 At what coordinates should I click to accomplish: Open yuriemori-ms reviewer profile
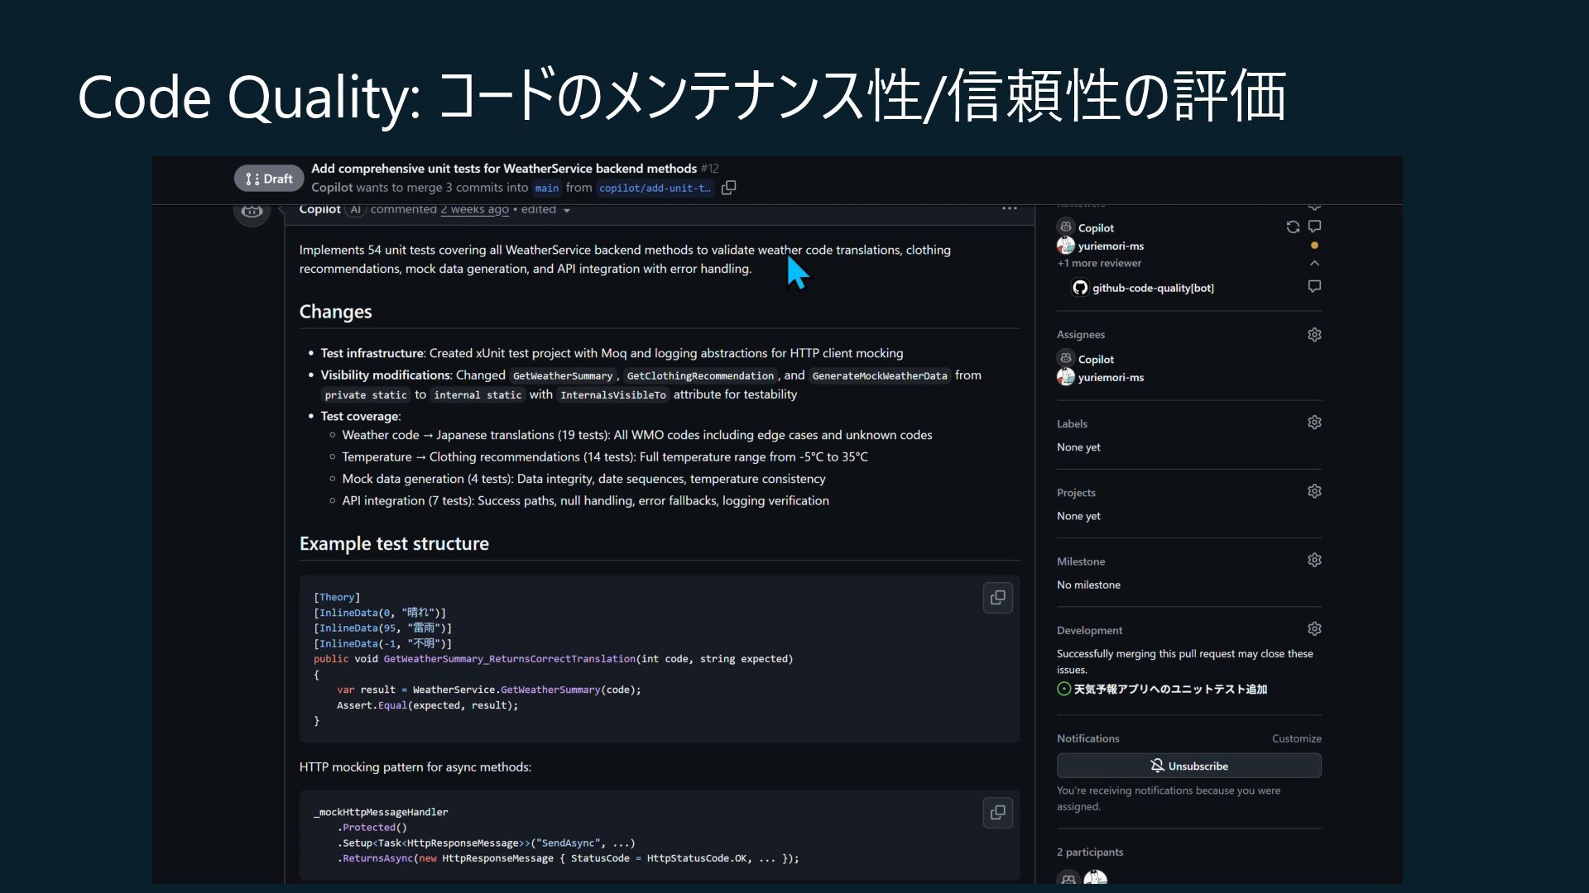(1111, 246)
